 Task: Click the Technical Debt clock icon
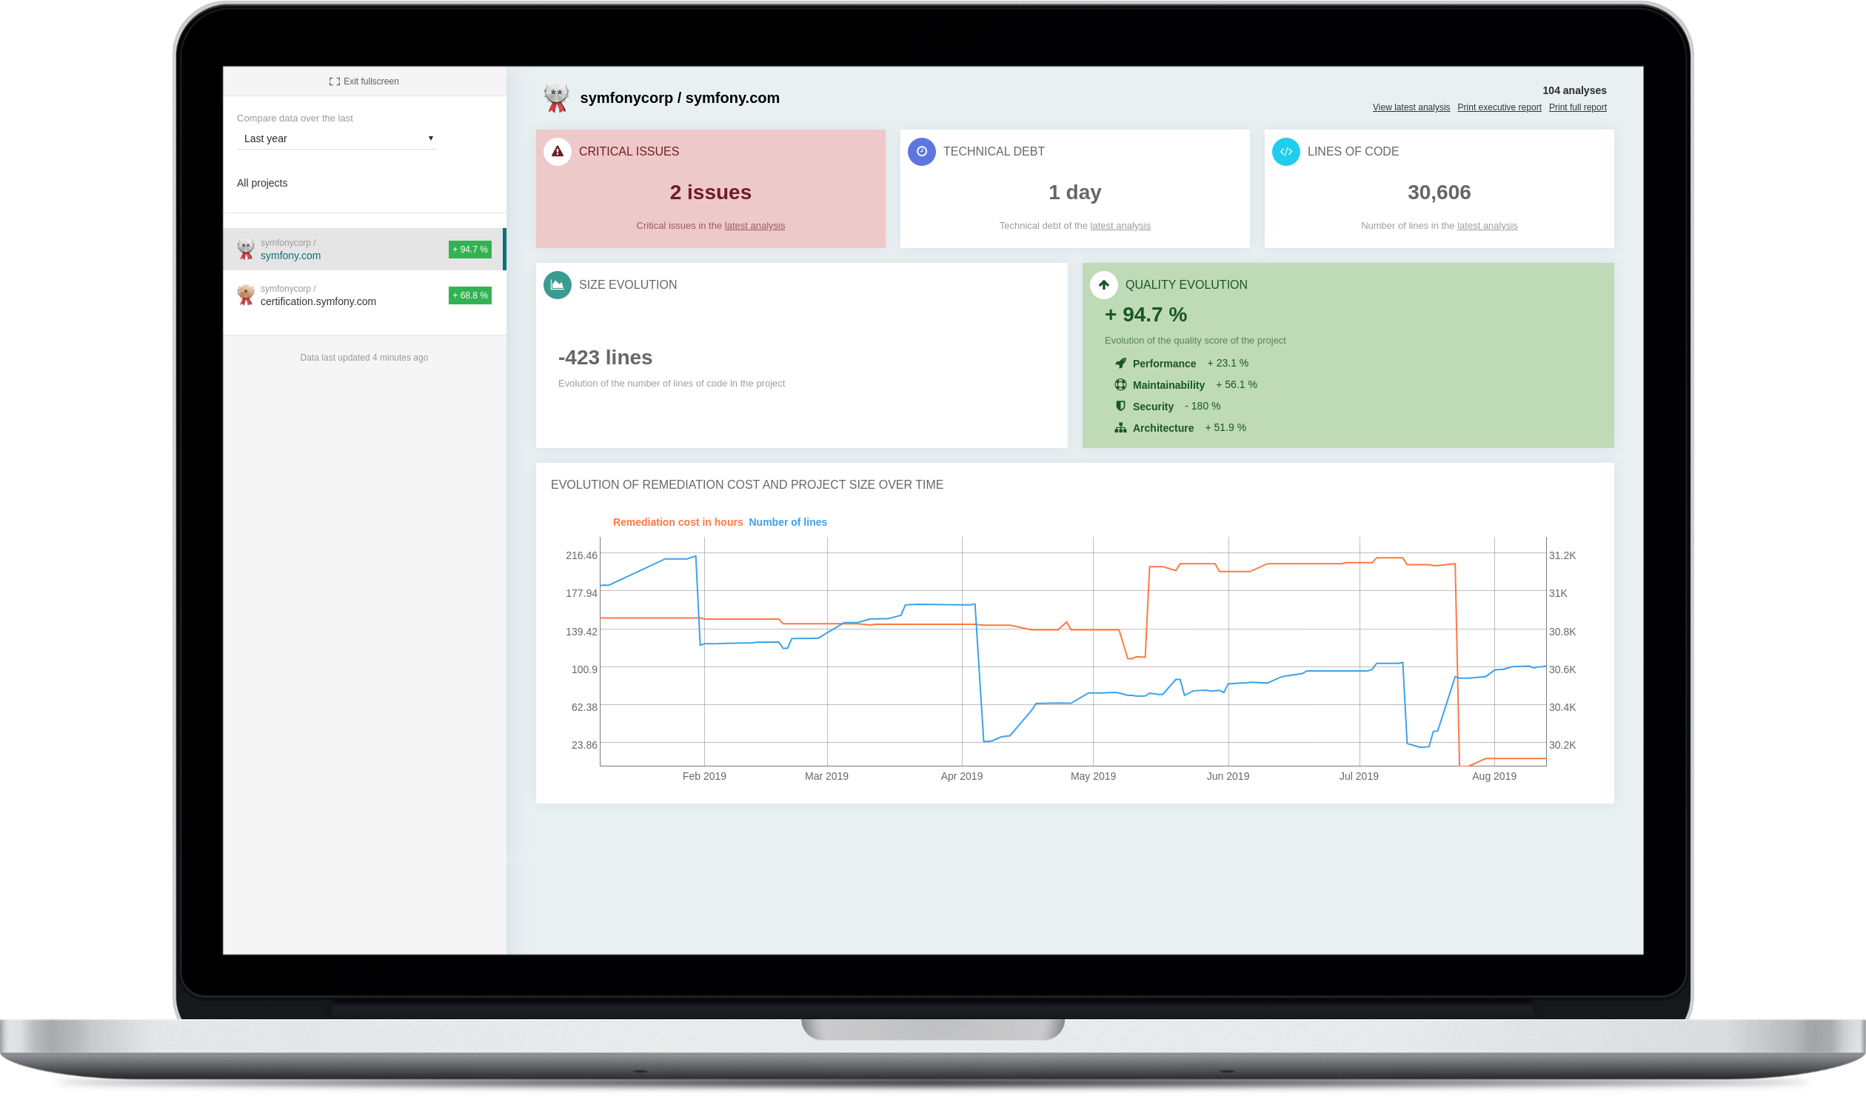(x=920, y=152)
